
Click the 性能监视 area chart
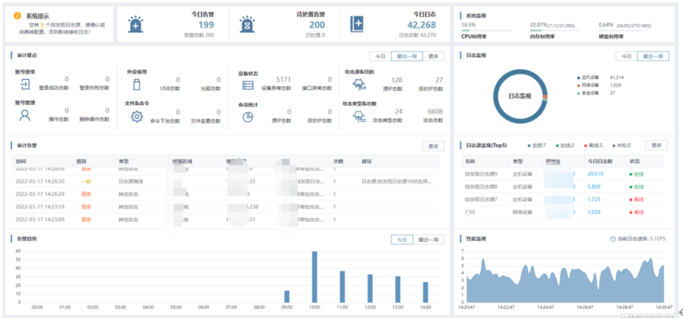(565, 280)
